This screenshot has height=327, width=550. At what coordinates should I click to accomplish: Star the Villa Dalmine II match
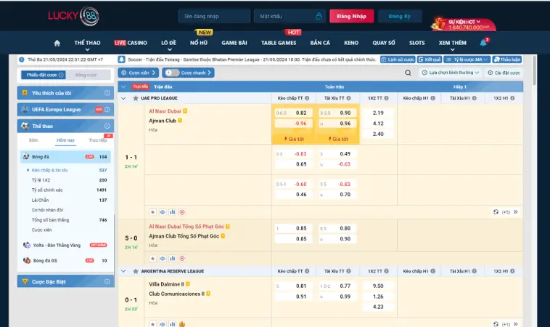(x=152, y=324)
